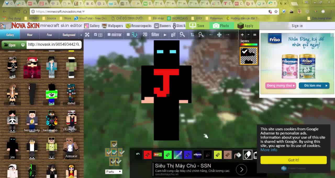Select the Azmarie skin thumbnail
Image resolution: width=335 pixels, height=178 pixels.
[71, 148]
